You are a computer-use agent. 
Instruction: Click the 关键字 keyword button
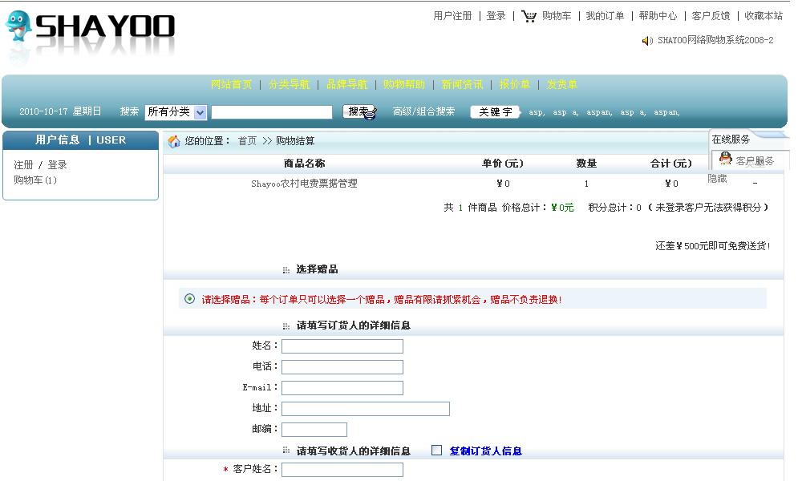coord(495,112)
